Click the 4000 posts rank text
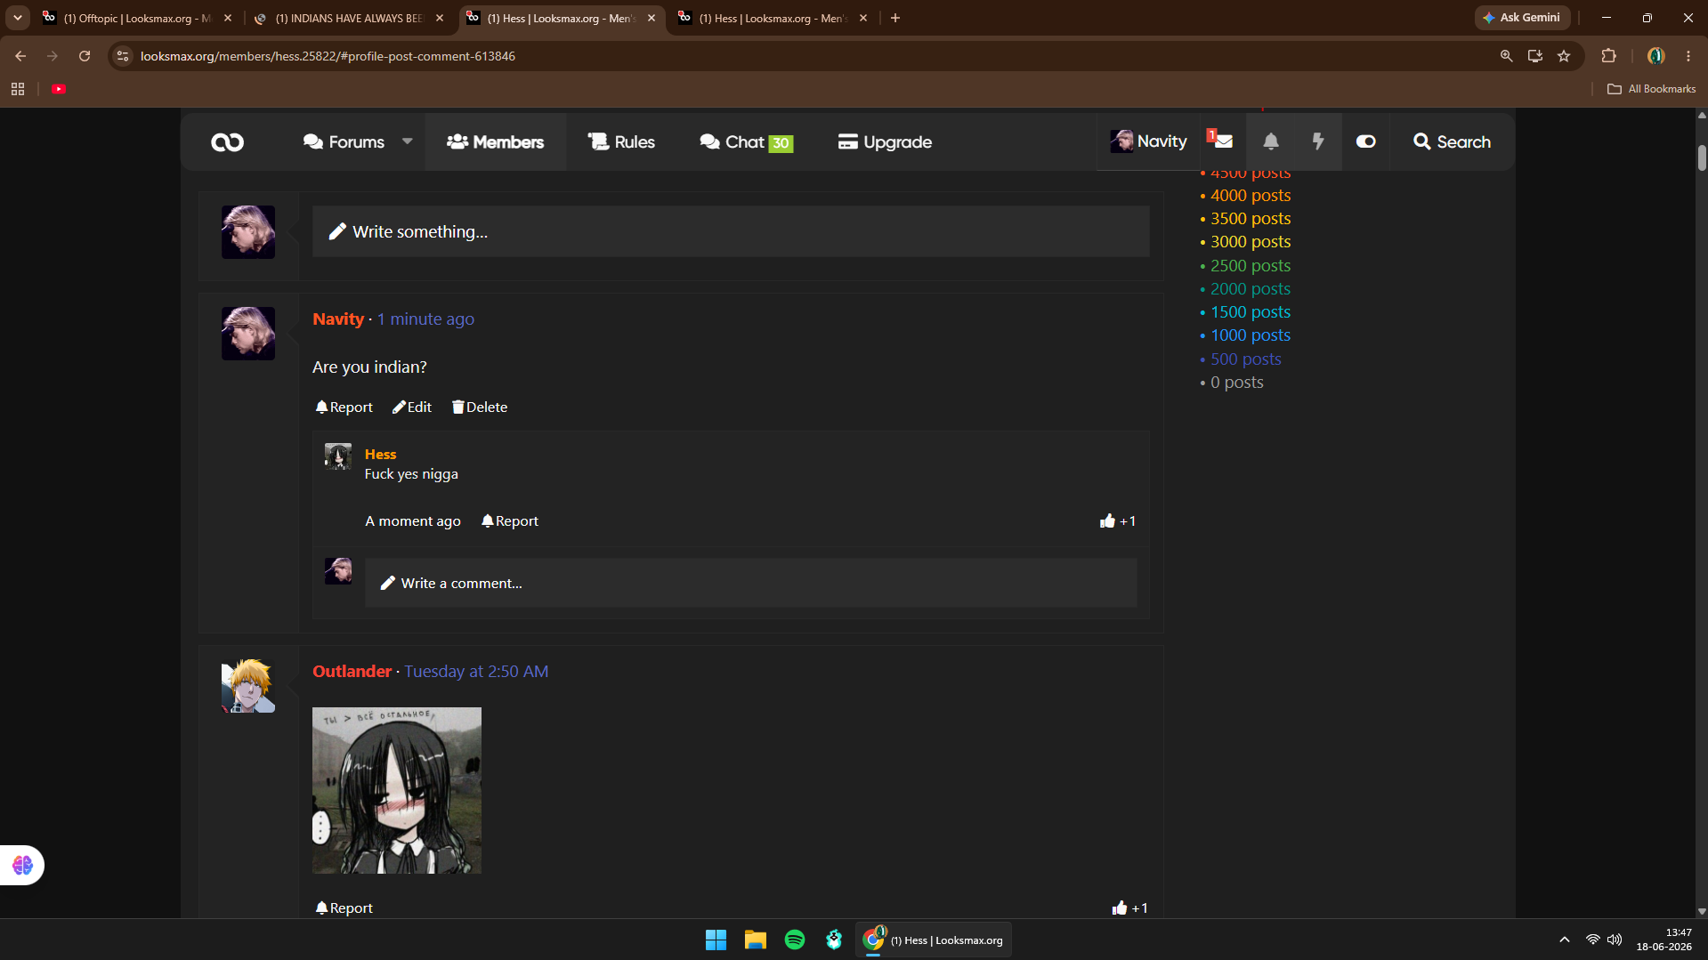Viewport: 1708px width, 960px height. click(1251, 195)
